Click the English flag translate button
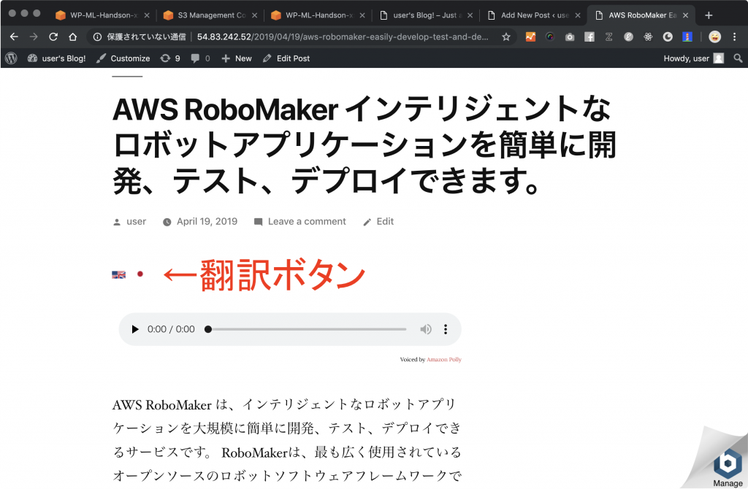The width and height of the screenshot is (748, 489). click(x=119, y=274)
